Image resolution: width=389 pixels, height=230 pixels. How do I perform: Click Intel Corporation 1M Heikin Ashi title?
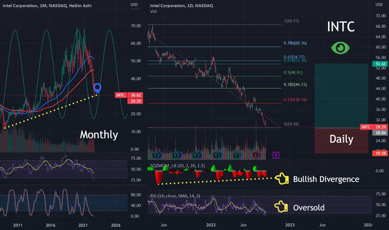(47, 5)
